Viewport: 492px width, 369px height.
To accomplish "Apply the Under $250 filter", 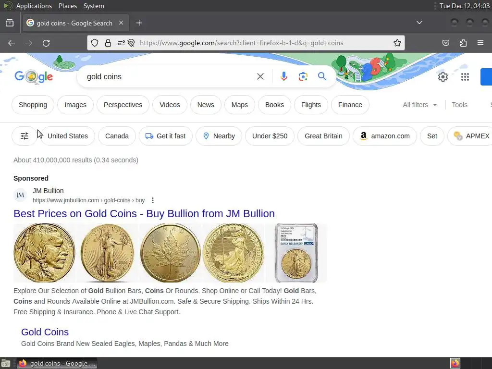I will (270, 136).
